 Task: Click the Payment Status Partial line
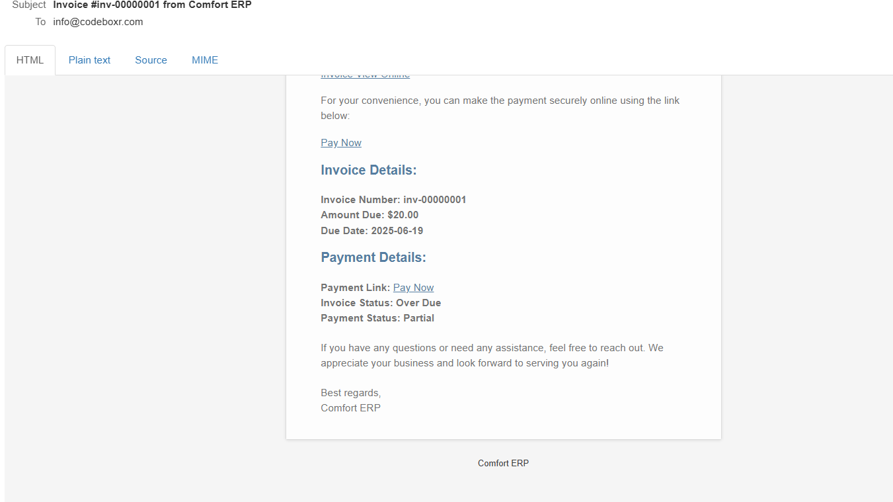point(377,318)
